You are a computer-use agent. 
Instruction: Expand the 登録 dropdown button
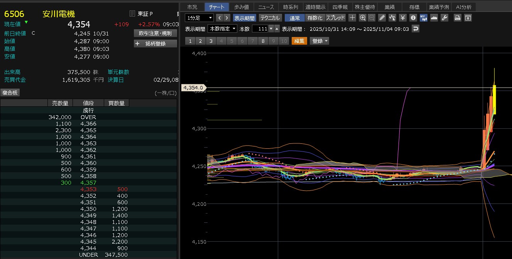[319, 41]
